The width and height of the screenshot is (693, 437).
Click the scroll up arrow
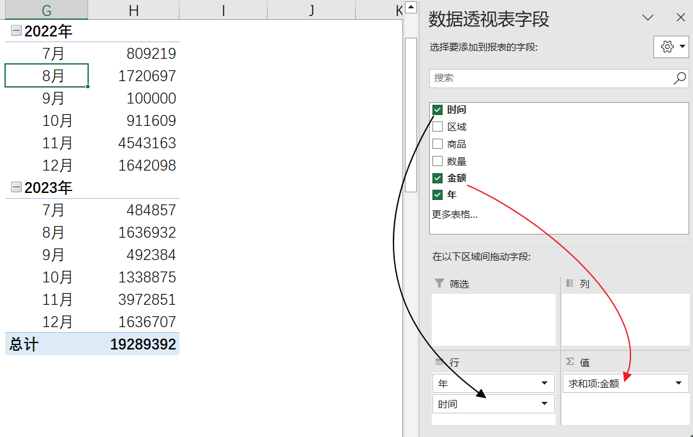(411, 7)
